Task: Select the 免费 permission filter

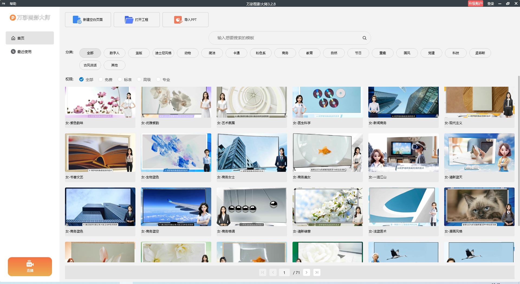Action: tap(101, 79)
